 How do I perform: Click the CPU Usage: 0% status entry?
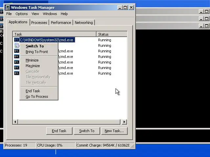56,145
